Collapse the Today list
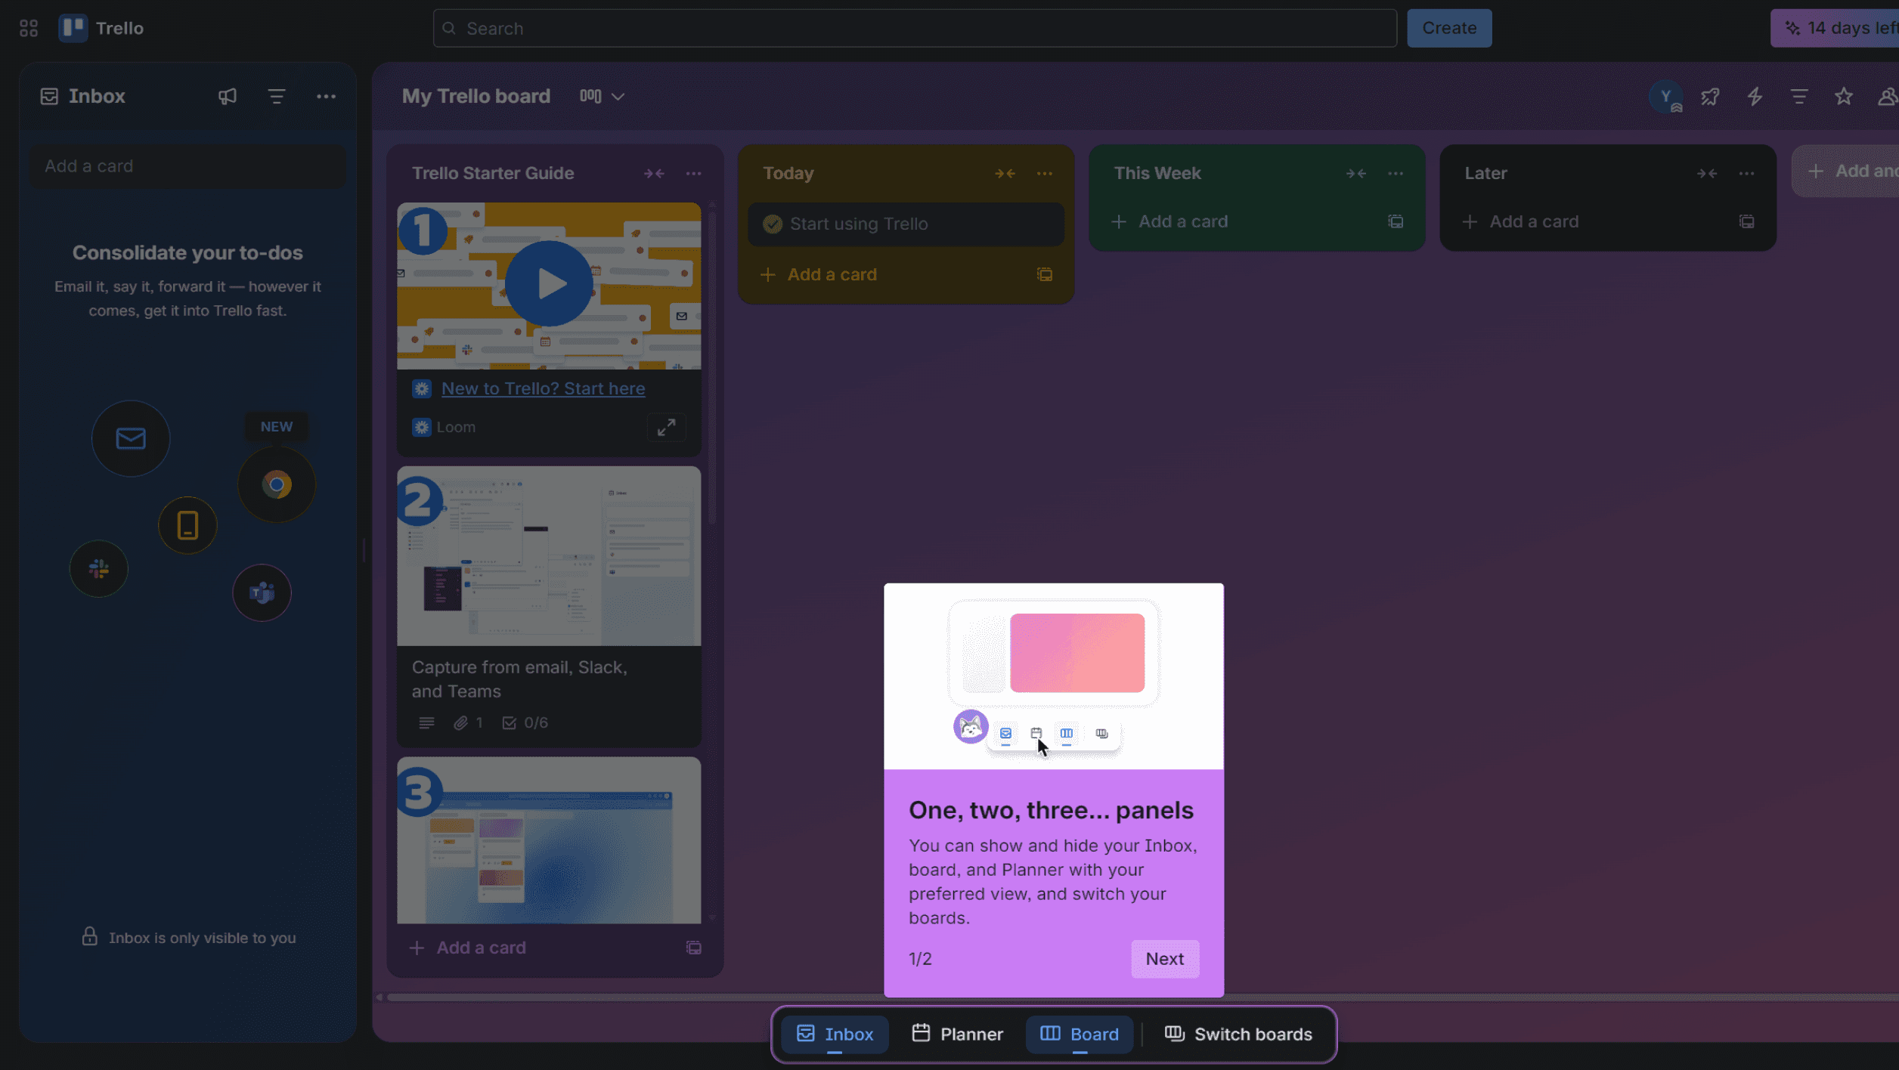Viewport: 1899px width, 1070px height. click(1005, 174)
